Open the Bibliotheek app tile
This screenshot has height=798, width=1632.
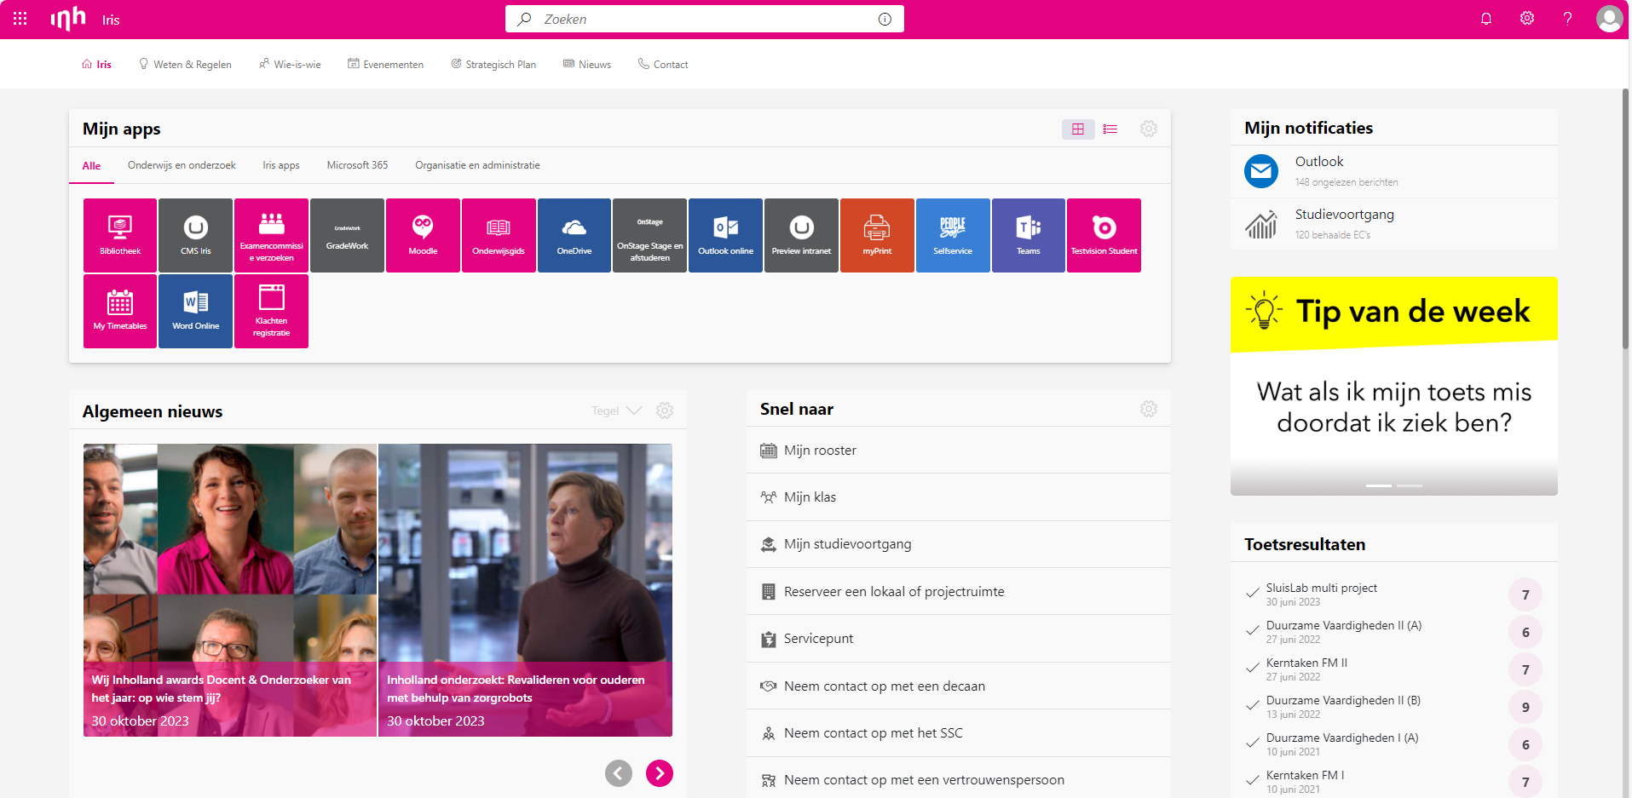point(120,235)
